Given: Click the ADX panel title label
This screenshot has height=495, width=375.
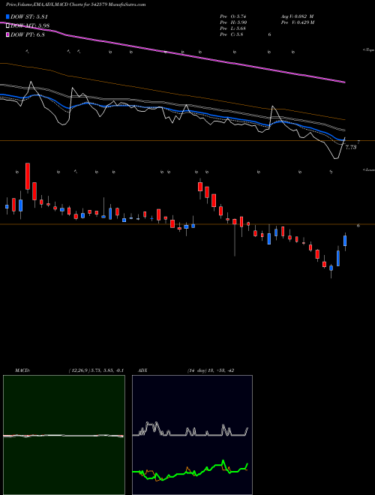Looking at the screenshot, I should [142, 370].
